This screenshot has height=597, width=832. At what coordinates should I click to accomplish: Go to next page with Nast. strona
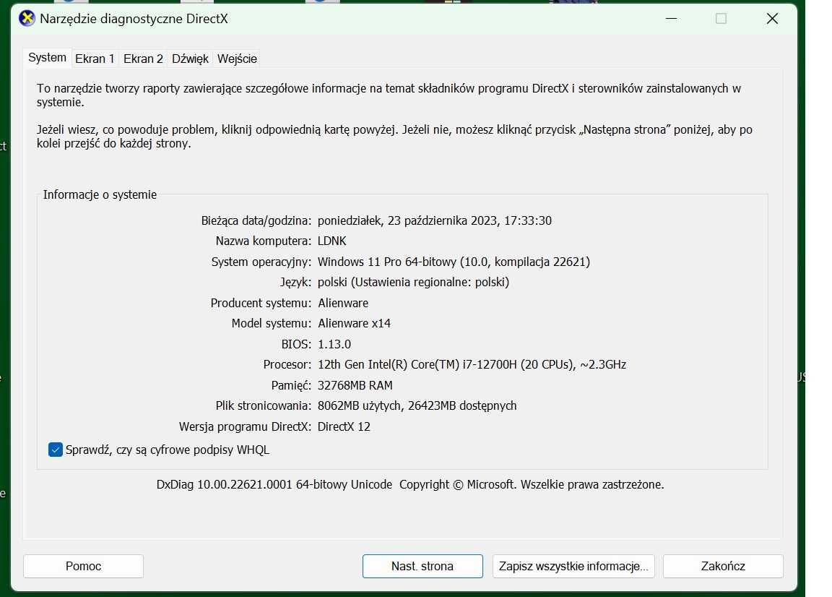(422, 566)
